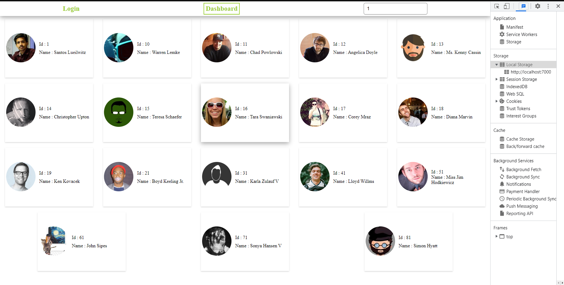Open the Push Messaging cloud item
This screenshot has height=285, width=564.
click(x=522, y=206)
